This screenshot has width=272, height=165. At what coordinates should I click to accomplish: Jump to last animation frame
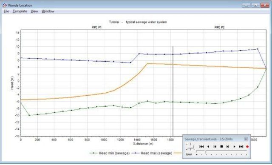[x=241, y=147]
